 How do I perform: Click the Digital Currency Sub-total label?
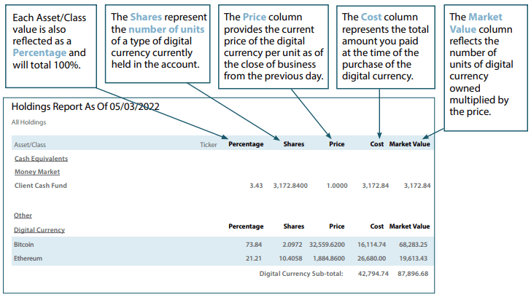[301, 274]
